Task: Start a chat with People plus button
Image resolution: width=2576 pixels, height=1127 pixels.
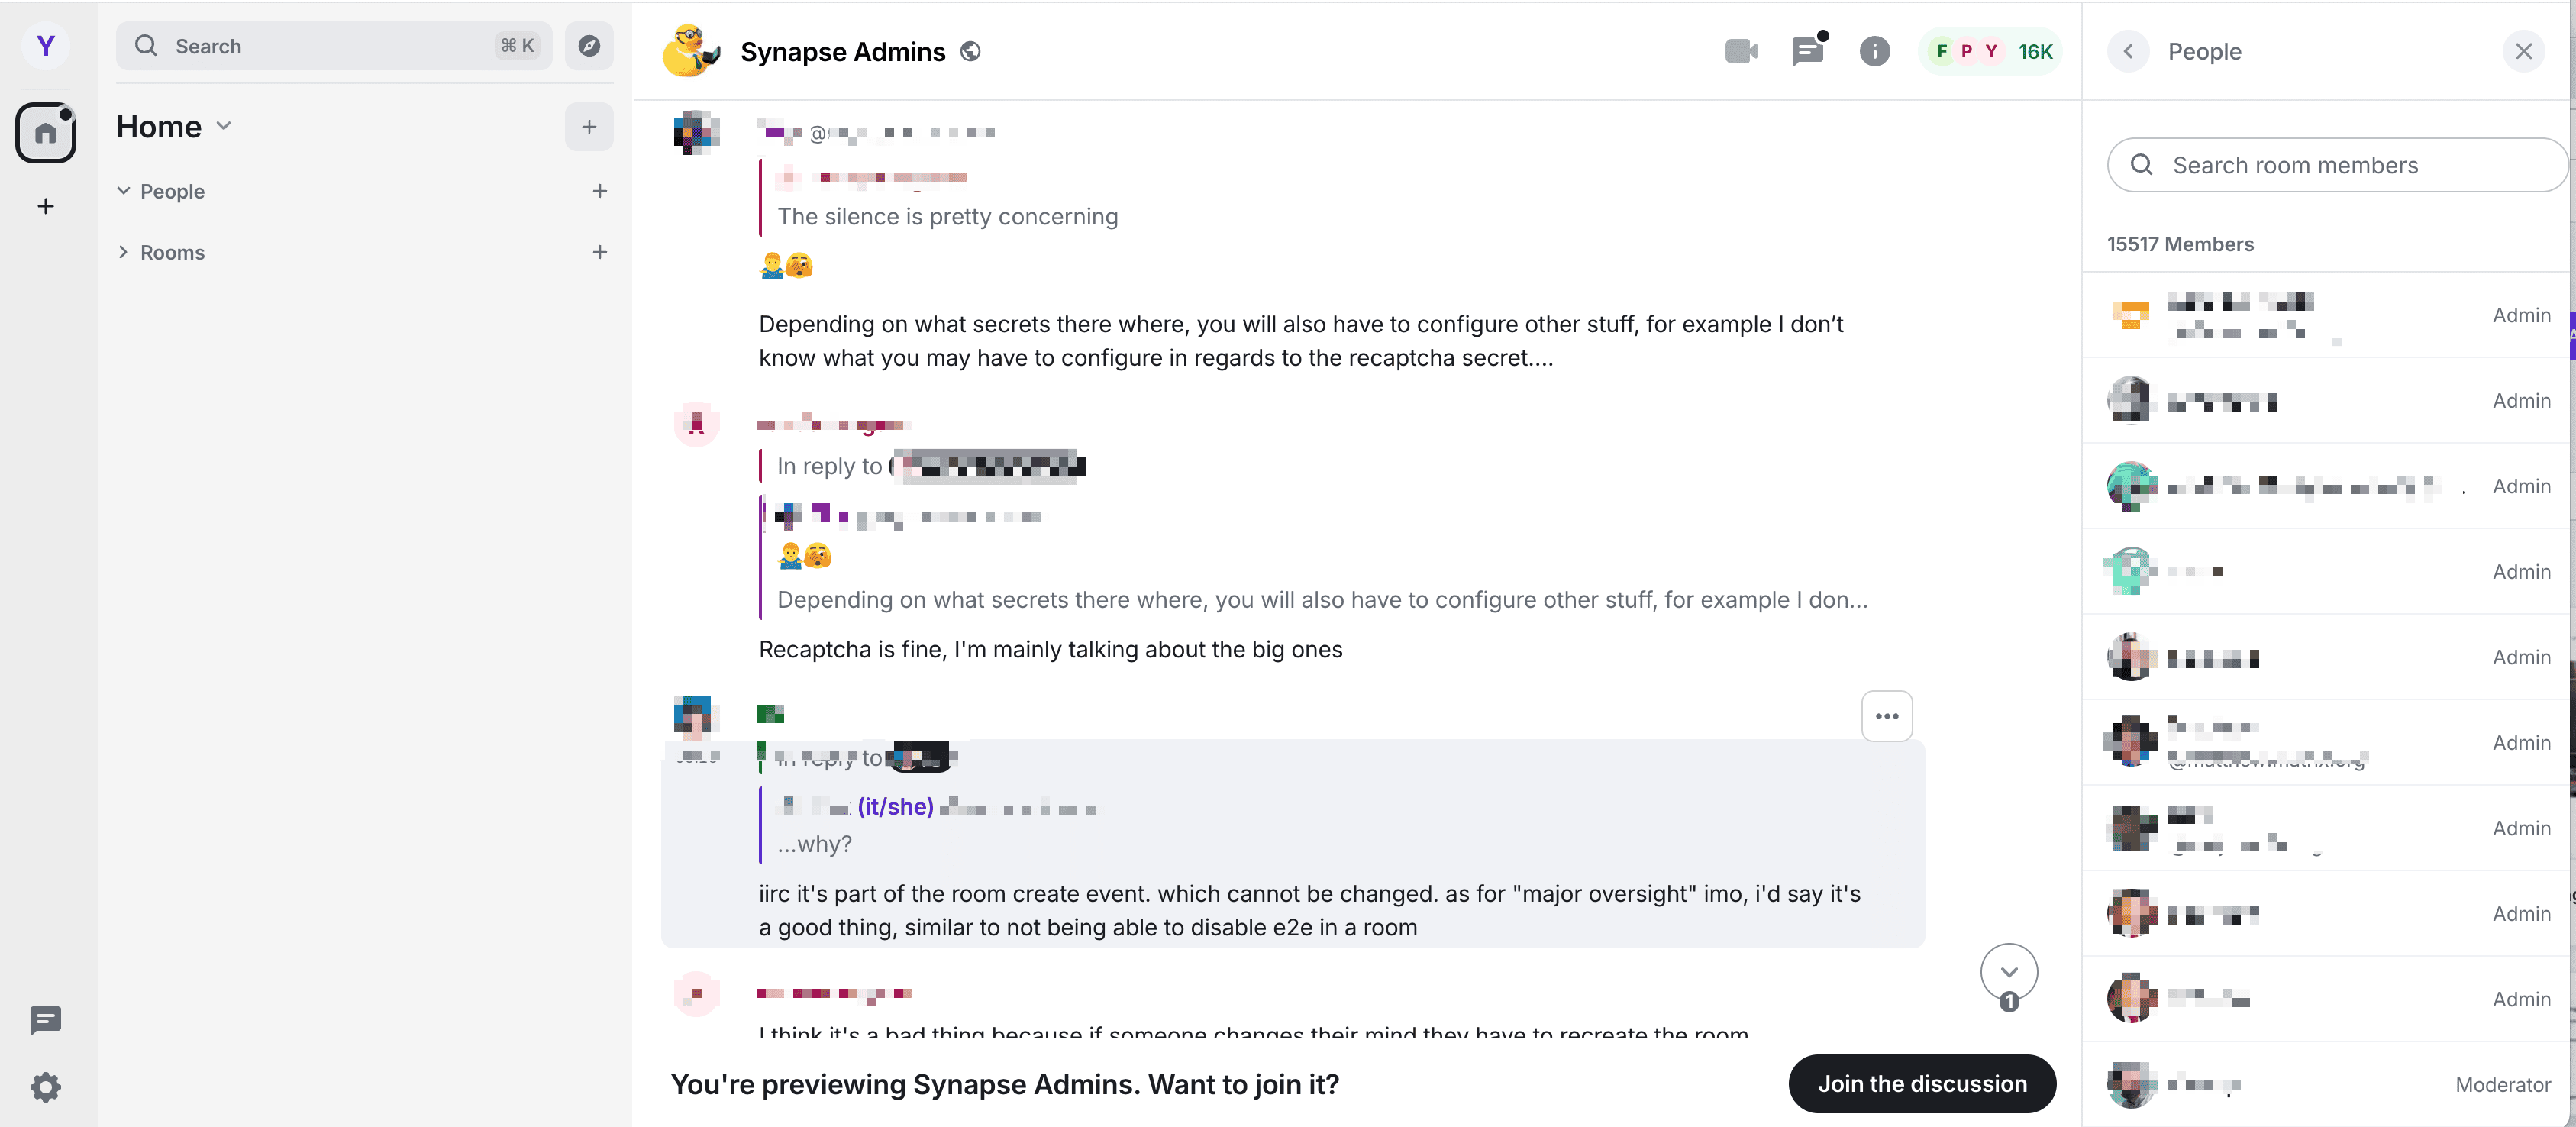Action: [600, 191]
